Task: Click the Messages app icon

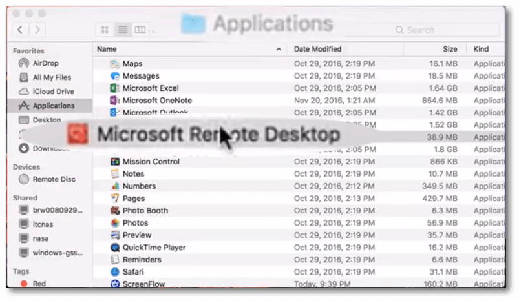Action: click(115, 76)
